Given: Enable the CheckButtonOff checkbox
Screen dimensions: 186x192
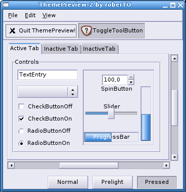Looking at the screenshot, I should click(x=21, y=107).
